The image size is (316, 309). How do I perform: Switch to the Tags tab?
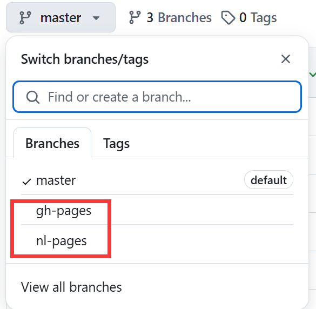[116, 144]
